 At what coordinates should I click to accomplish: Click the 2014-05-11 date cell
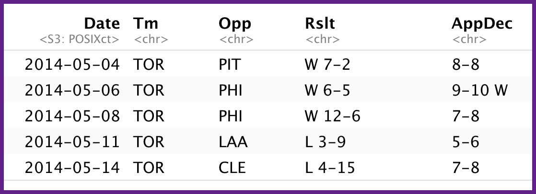point(72,142)
